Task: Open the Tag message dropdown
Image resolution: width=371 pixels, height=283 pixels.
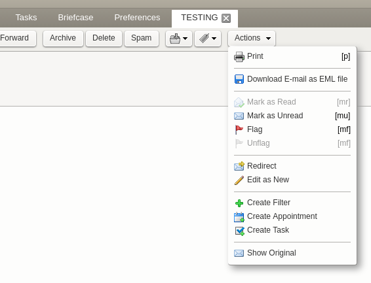Action: pos(208,38)
